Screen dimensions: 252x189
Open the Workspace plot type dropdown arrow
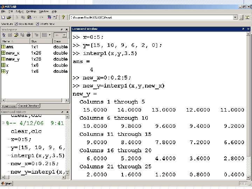(x=49, y=35)
